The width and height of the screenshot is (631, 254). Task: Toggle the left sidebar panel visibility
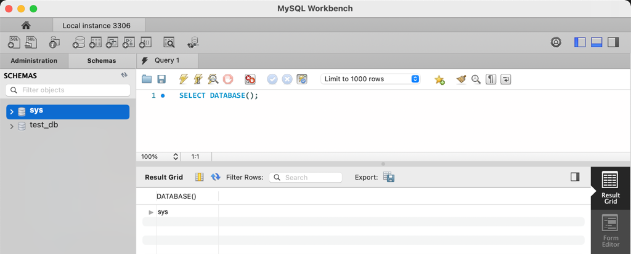[x=580, y=42]
